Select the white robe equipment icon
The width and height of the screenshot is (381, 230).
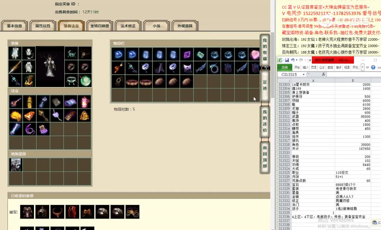click(29, 67)
